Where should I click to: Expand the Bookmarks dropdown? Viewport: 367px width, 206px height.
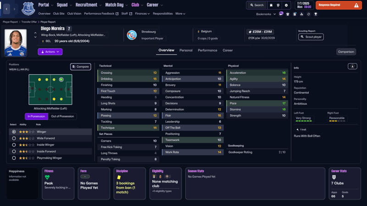(x=266, y=14)
